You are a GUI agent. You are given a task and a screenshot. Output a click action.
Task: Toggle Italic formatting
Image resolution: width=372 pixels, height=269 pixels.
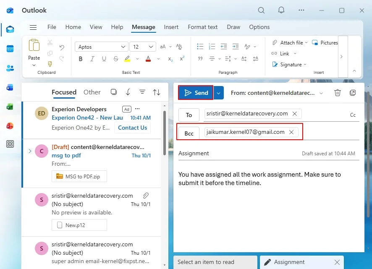pos(92,59)
